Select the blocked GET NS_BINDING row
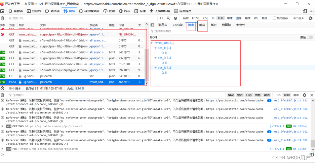The image size is (315, 163). point(72,34)
